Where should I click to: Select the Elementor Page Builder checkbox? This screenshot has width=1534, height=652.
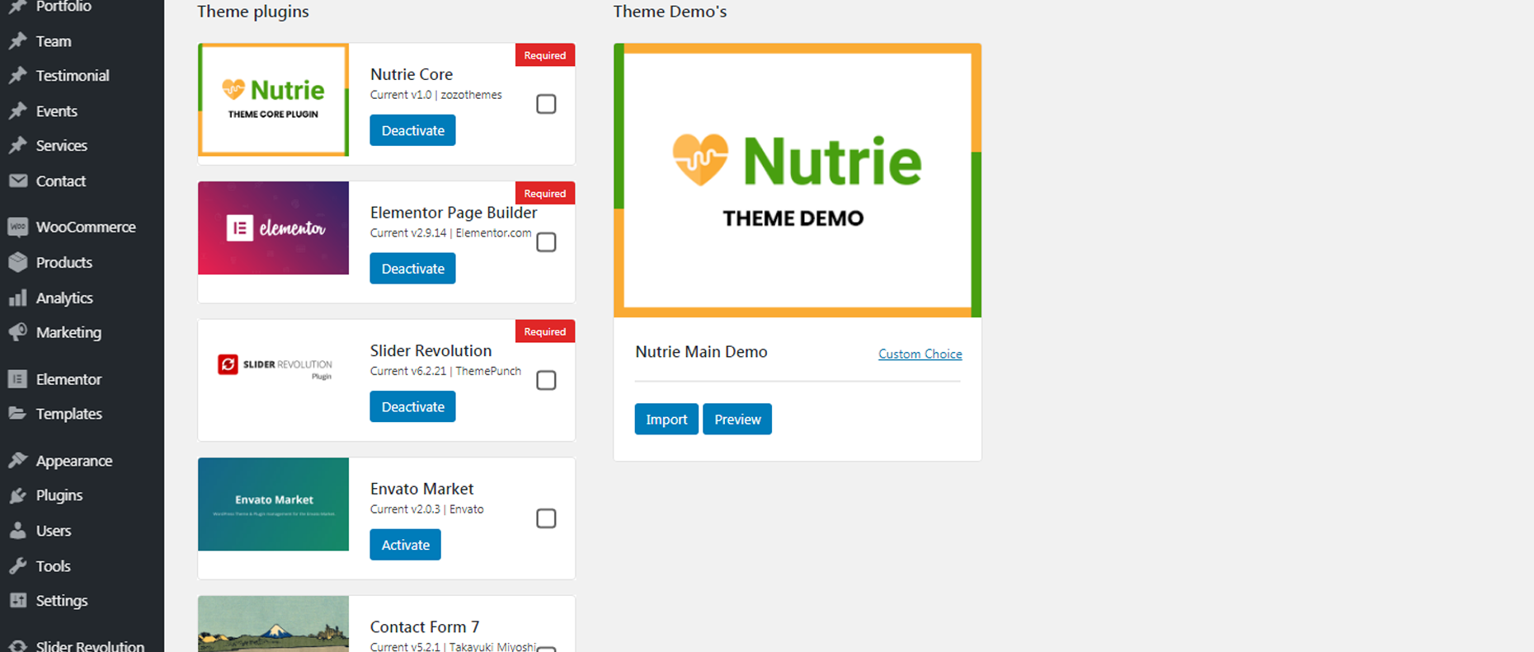coord(546,242)
